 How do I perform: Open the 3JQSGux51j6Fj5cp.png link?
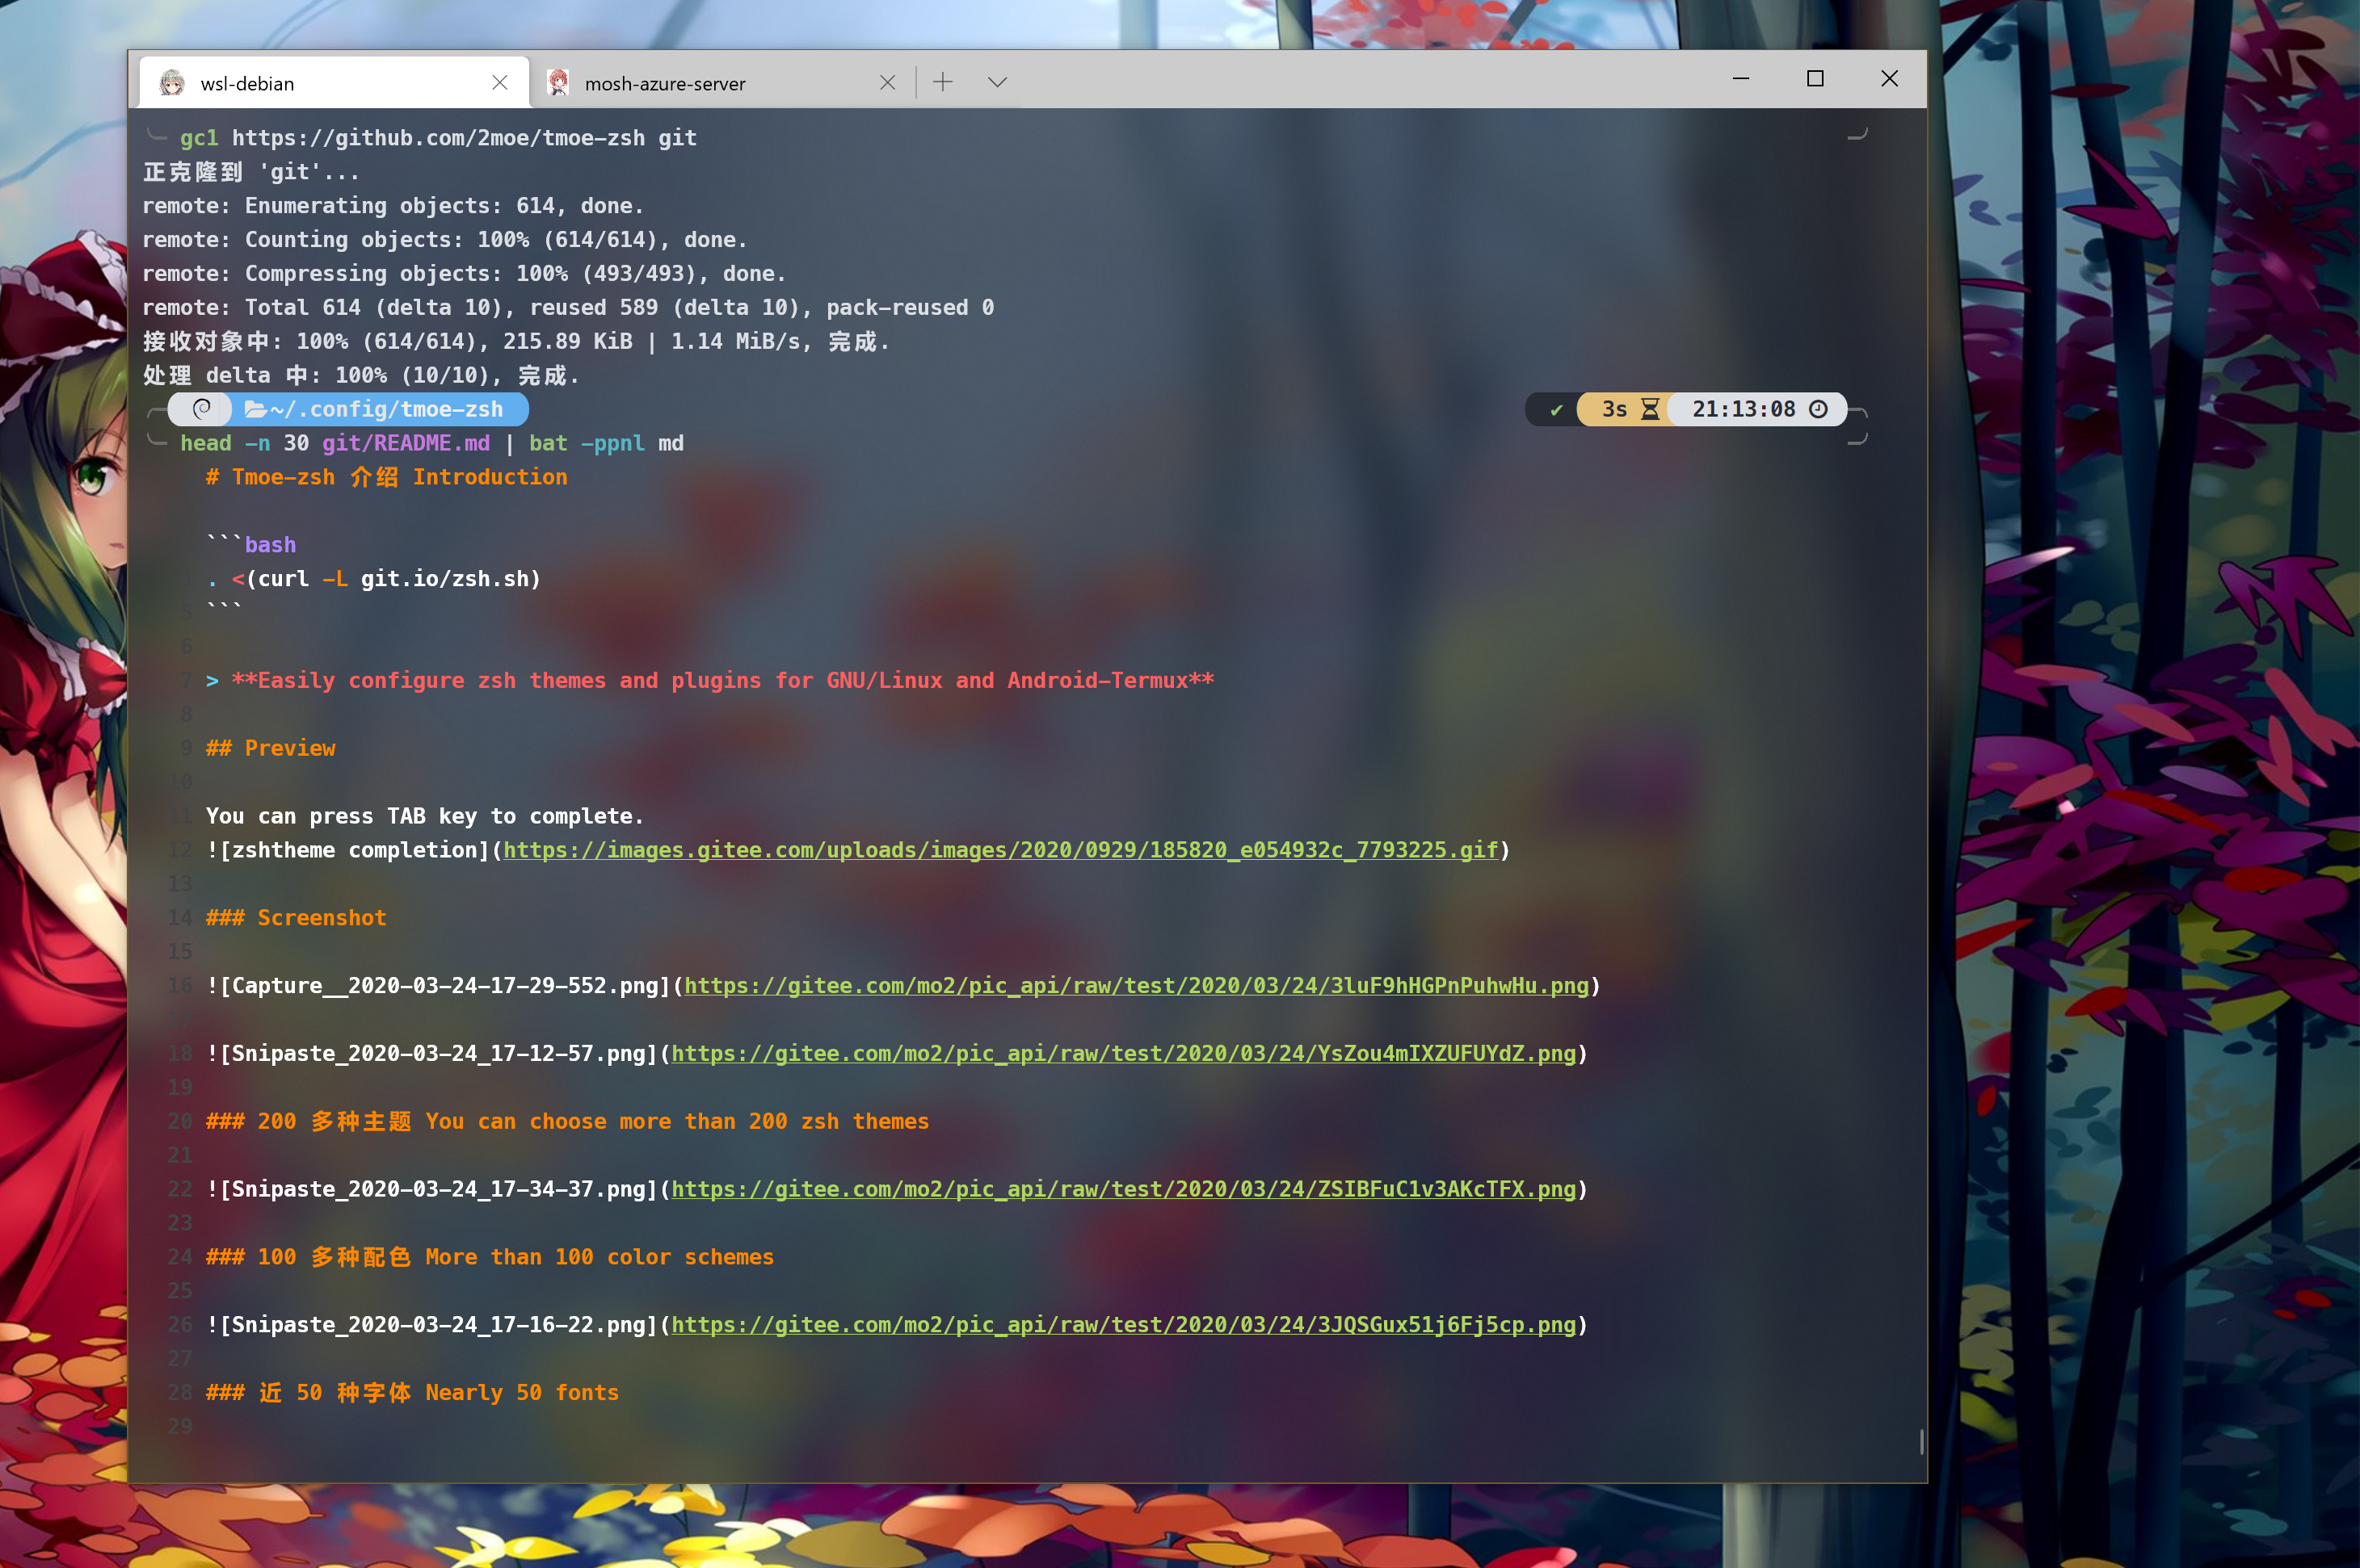(x=1122, y=1325)
